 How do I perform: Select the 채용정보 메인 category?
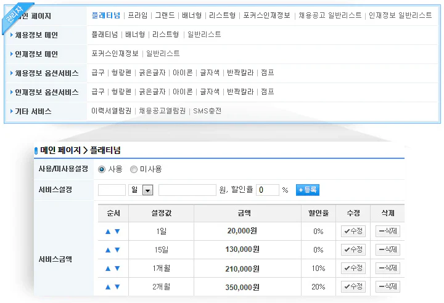[36, 35]
